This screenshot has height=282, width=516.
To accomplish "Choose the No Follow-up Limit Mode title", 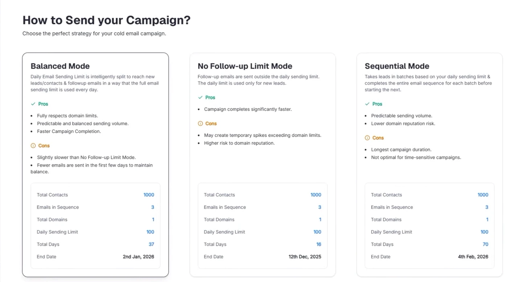I will pyautogui.click(x=245, y=66).
